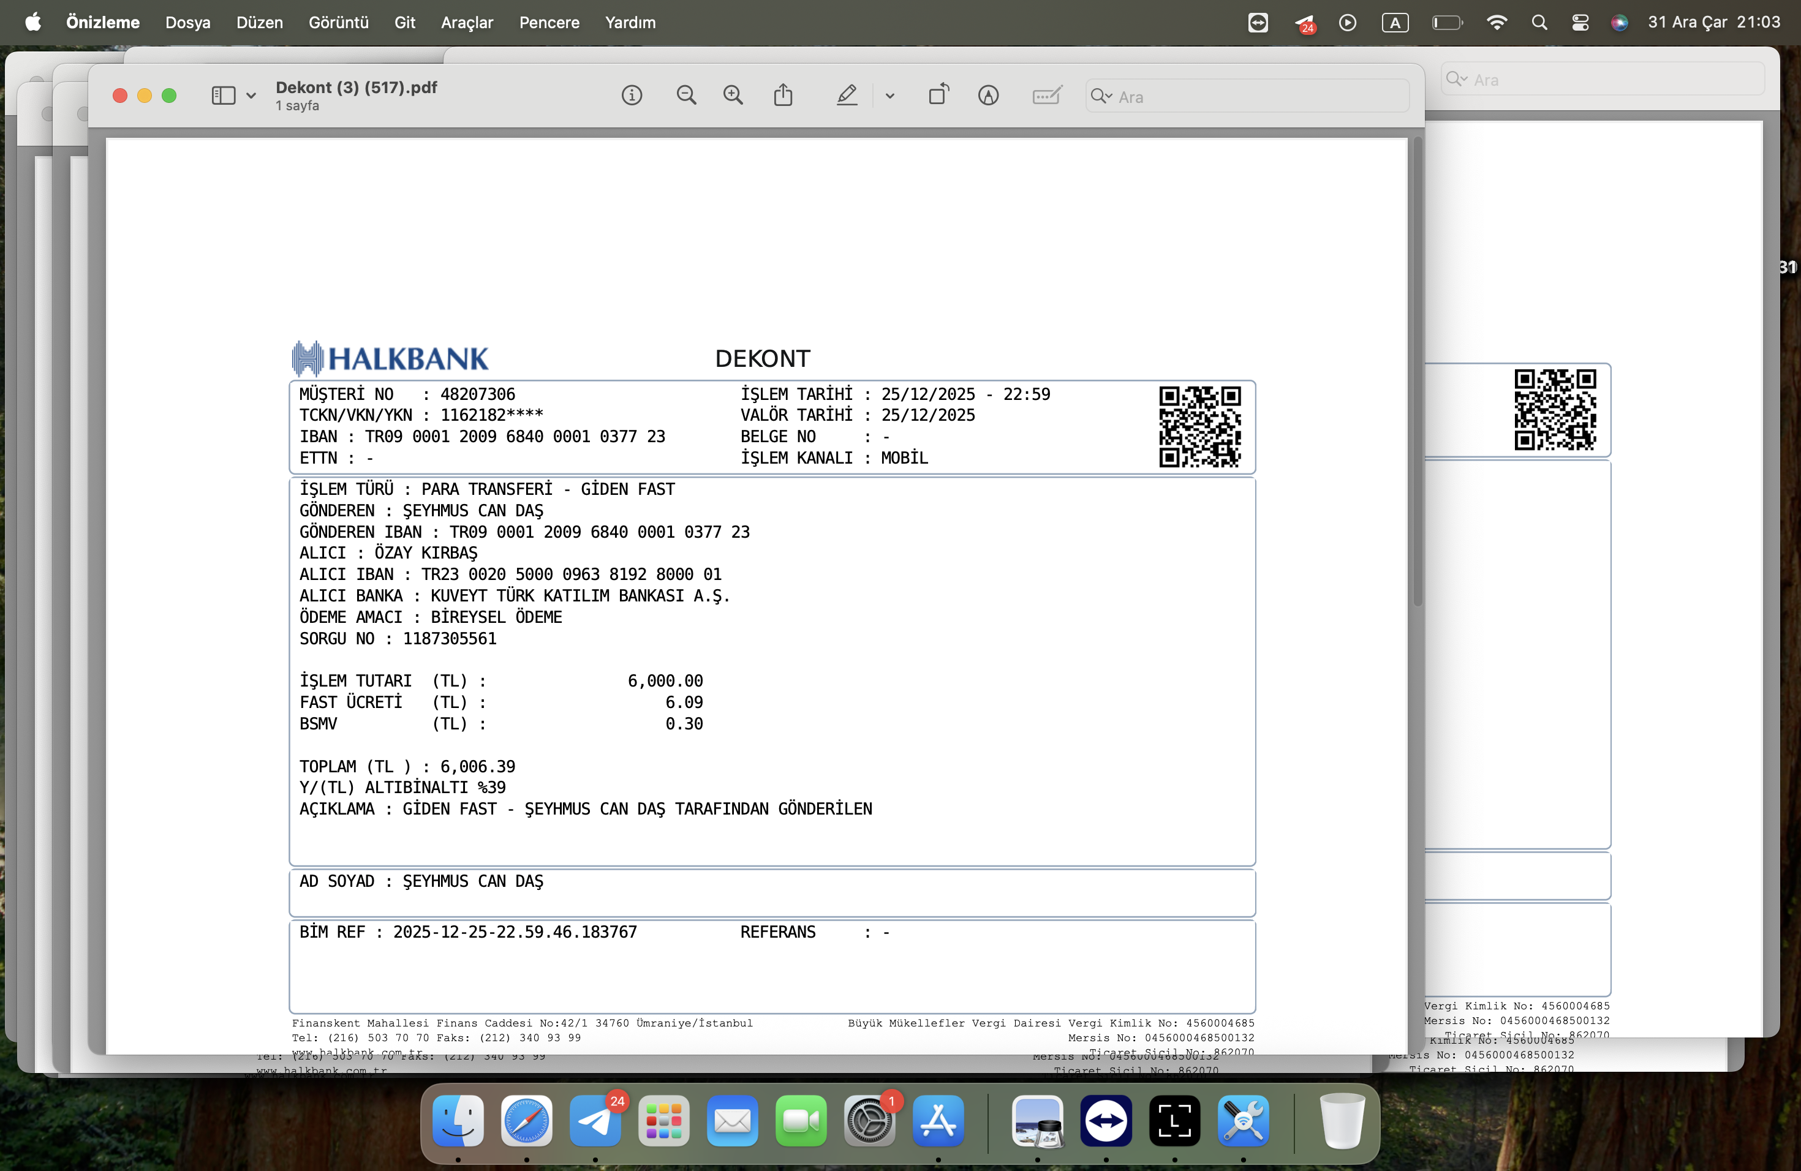The height and width of the screenshot is (1171, 1801).
Task: Open the Pencere menu
Action: (549, 23)
